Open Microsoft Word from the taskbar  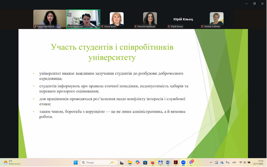(168, 162)
